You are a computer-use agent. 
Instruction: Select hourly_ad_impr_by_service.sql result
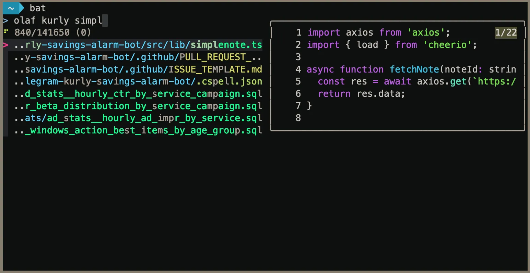coord(138,118)
